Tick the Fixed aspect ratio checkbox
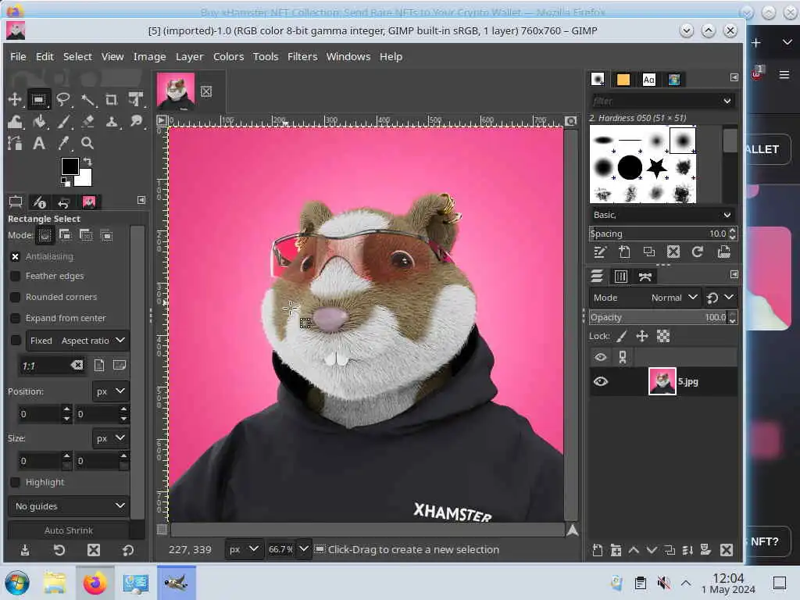Image resolution: width=800 pixels, height=600 pixels. click(16, 341)
